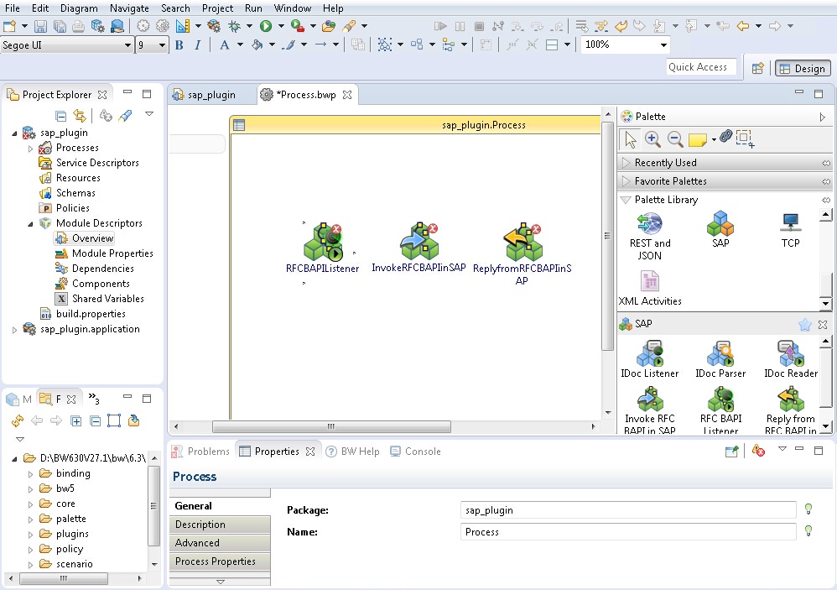The height and width of the screenshot is (590, 837).
Task: Expand the Recently Used palette section
Action: point(665,163)
